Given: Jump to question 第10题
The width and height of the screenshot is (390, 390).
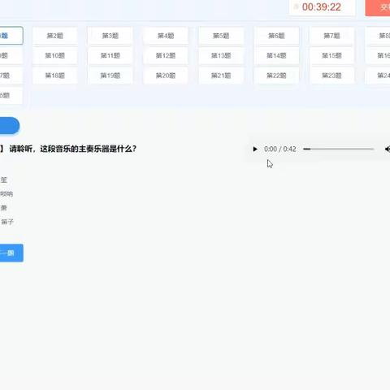Looking at the screenshot, I should (55, 55).
